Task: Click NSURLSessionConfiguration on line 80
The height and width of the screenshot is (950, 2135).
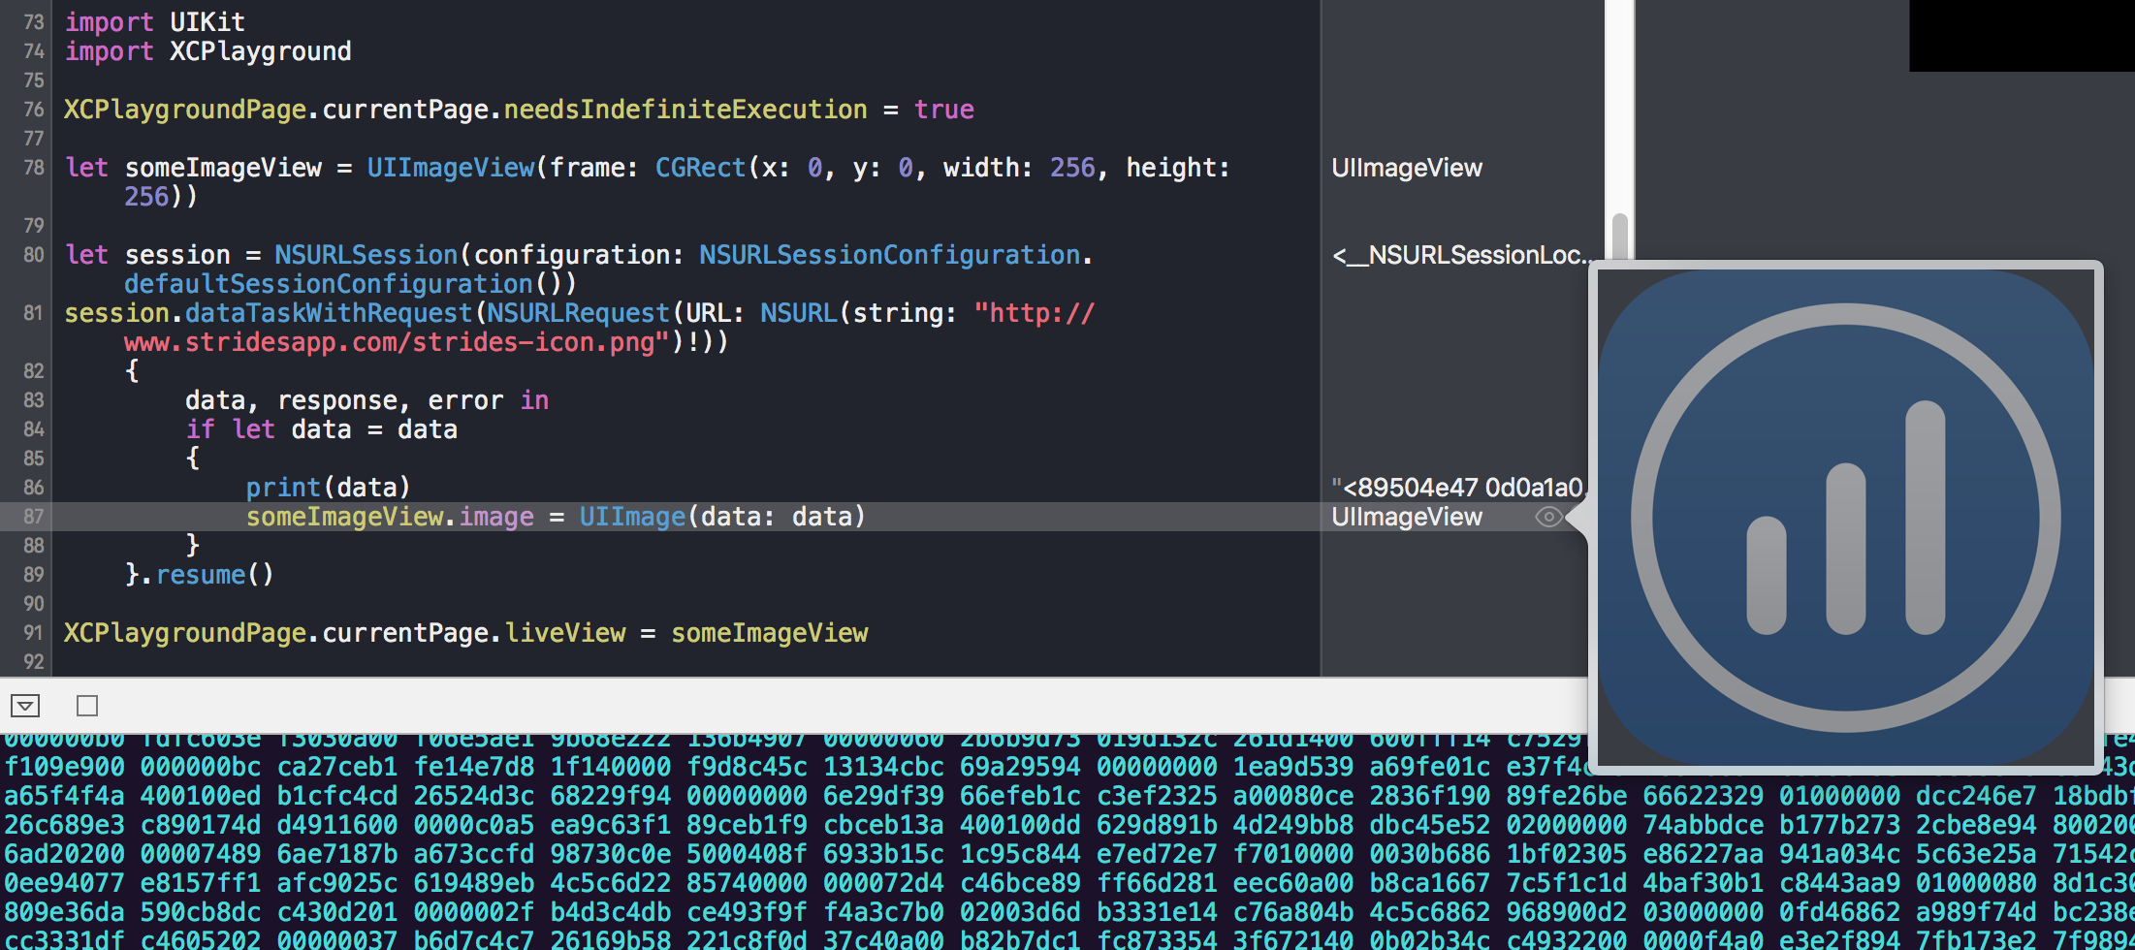Action: 890,255
